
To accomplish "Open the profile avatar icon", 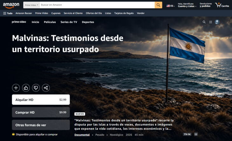I will (x=217, y=22).
